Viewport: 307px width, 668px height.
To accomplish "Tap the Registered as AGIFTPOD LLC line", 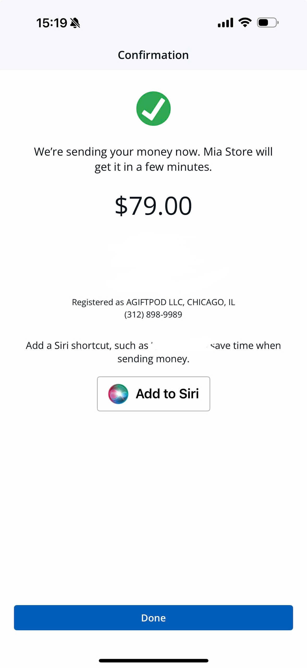I will 153,302.
